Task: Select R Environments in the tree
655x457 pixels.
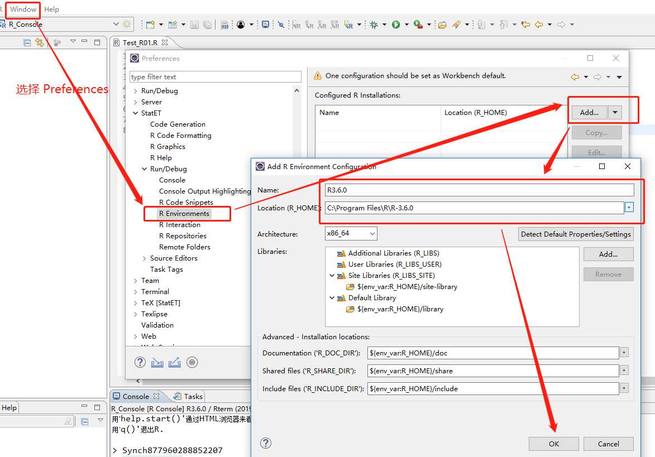Action: [x=184, y=214]
